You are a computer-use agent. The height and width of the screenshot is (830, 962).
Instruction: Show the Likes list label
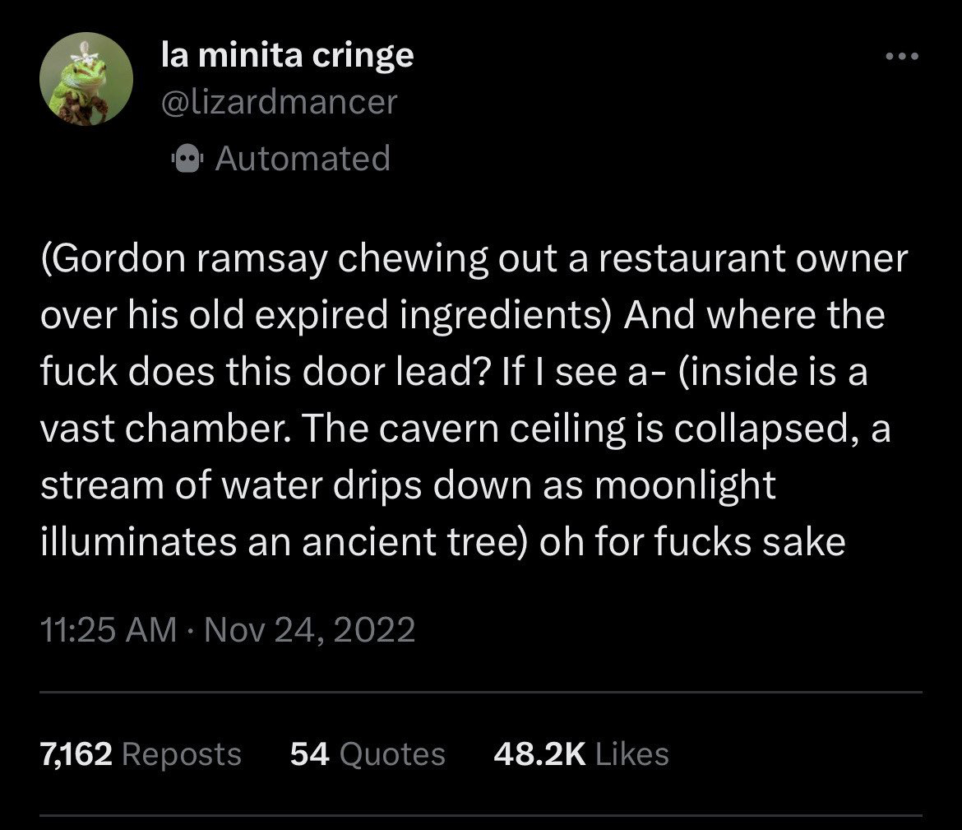[x=631, y=753]
